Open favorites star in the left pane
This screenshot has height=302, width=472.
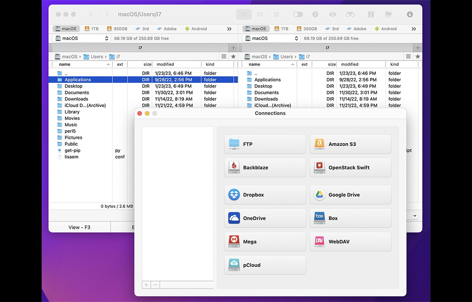pos(233,57)
